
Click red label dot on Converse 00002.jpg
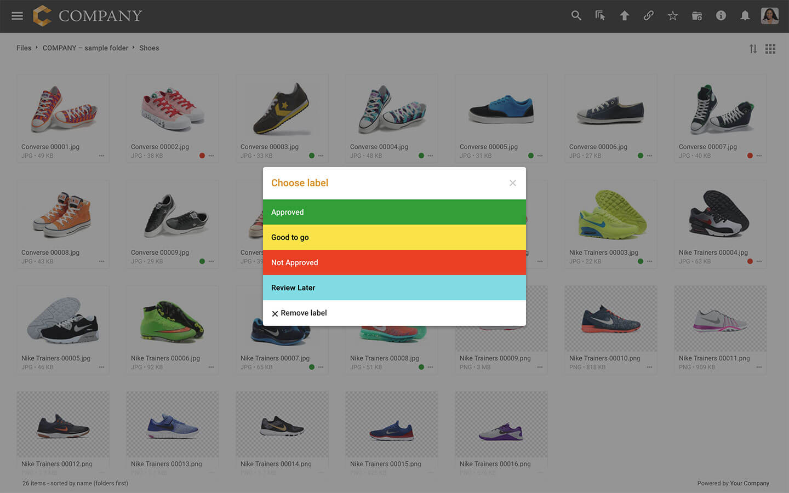coord(202,156)
